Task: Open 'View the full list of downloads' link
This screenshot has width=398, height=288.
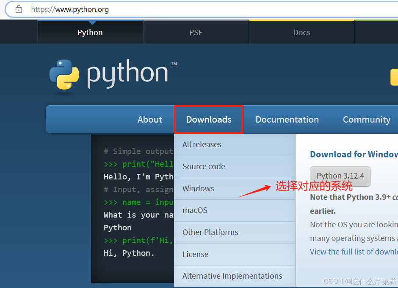Action: point(354,252)
